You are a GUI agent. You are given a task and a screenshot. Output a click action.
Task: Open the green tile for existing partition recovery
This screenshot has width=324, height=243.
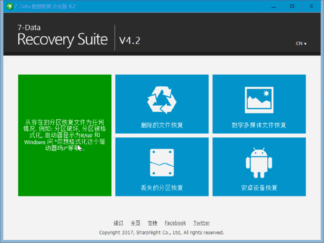(65, 135)
